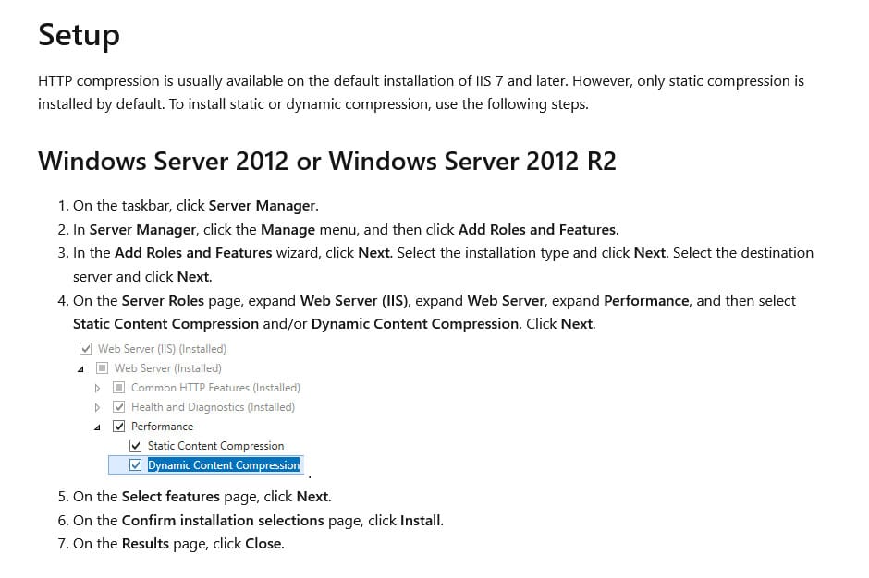Screen dimensions: 869x578
Task: Select the Health and Diagnostics (Installed) label
Action: 213,407
